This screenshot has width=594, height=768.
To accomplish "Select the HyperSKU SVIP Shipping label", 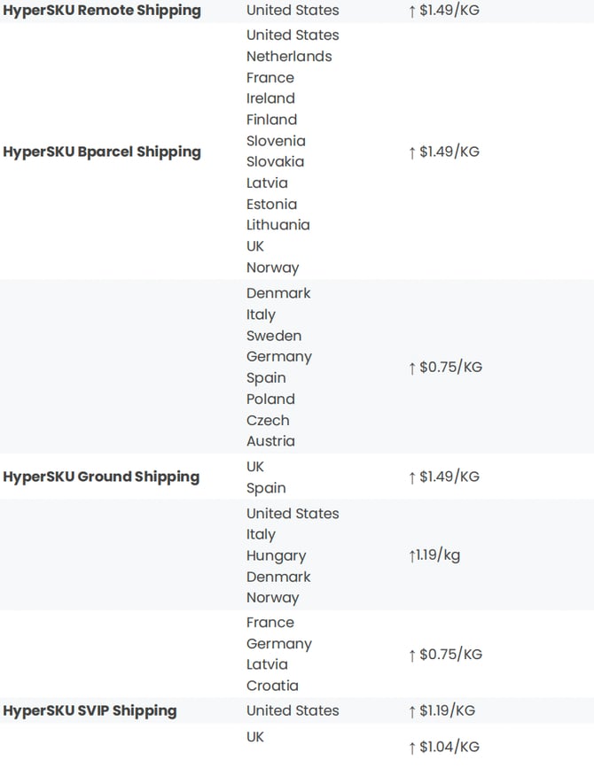I will pyautogui.click(x=90, y=710).
